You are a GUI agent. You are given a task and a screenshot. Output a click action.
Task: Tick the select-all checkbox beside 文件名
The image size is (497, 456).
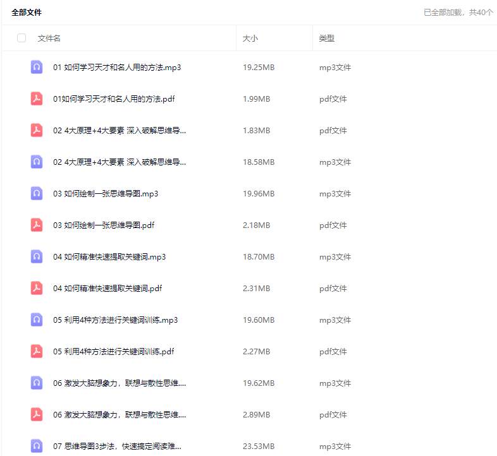21,38
